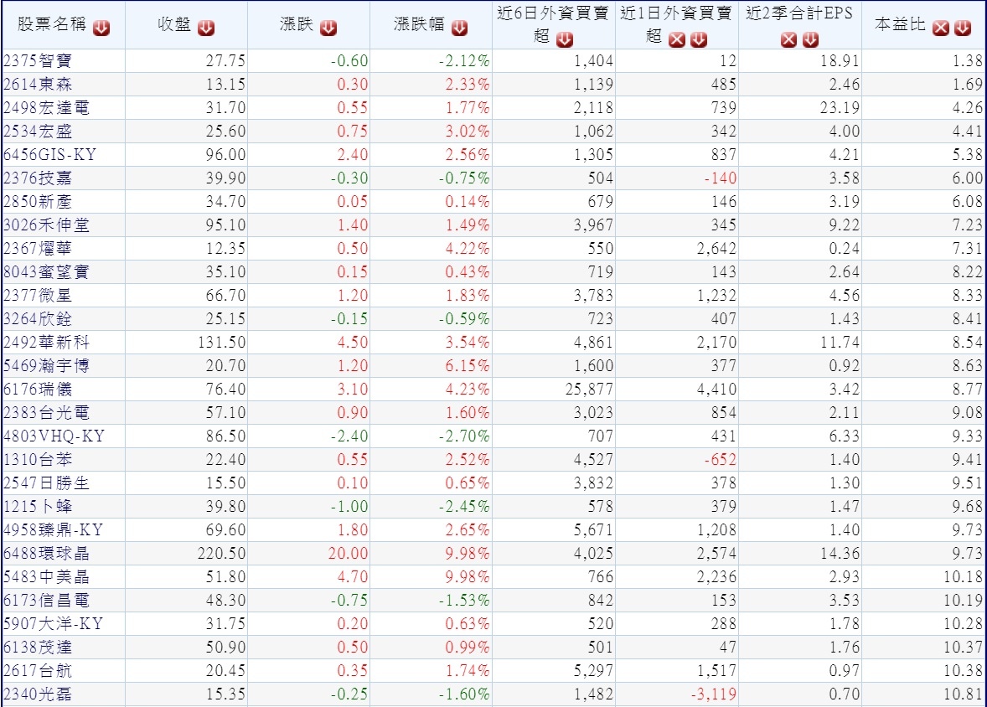Select 25,877 foreign buy value for 瑞儀
The height and width of the screenshot is (707, 987).
pyautogui.click(x=589, y=389)
